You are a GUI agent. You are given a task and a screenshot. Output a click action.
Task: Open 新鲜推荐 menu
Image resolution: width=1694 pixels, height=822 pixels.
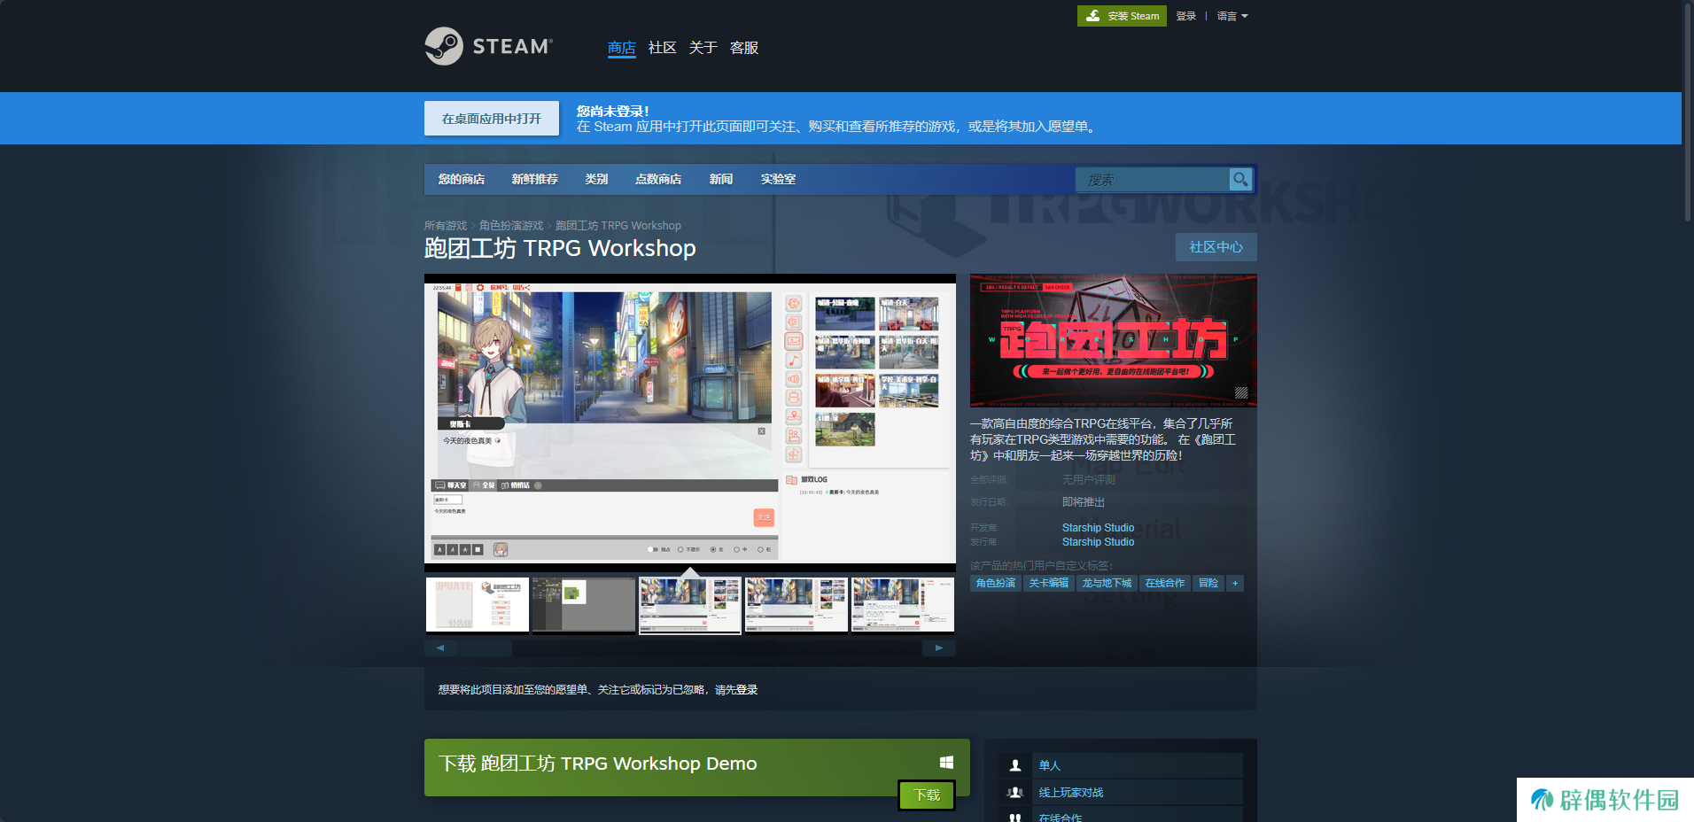(x=535, y=179)
